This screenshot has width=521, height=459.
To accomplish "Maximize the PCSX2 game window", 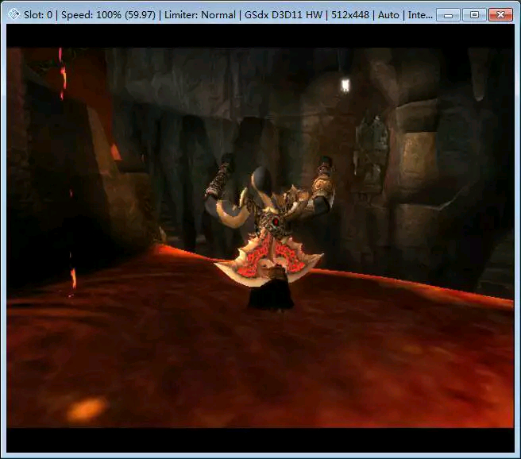I will (x=474, y=14).
